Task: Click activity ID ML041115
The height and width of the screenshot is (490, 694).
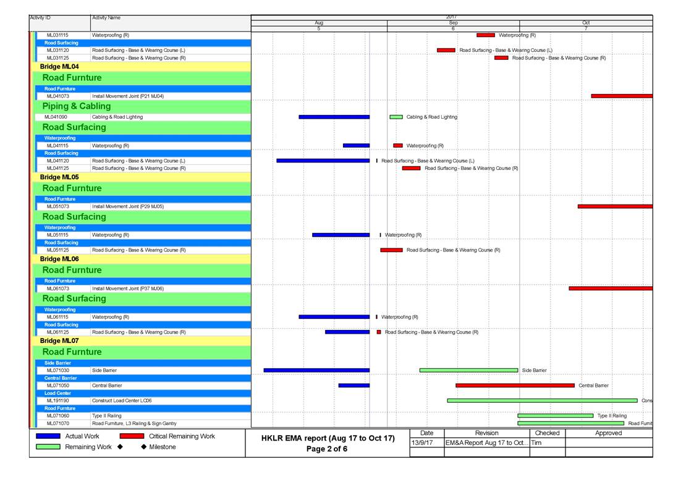Action: [57, 146]
